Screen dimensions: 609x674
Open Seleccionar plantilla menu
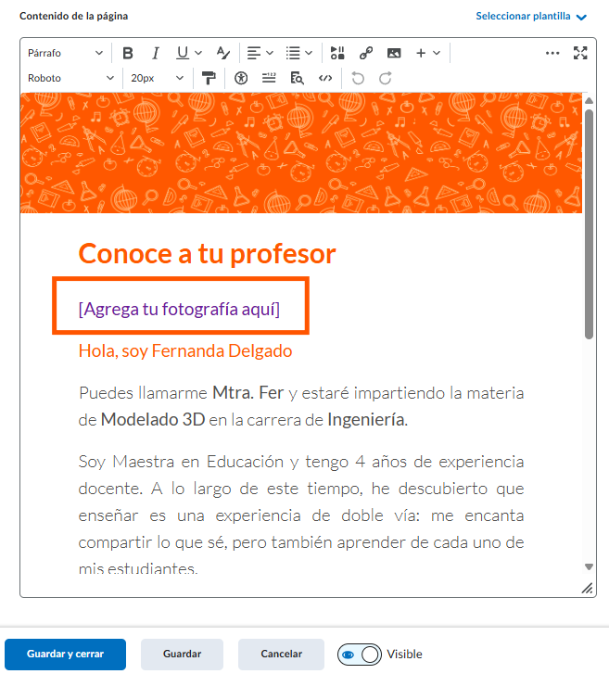point(531,17)
